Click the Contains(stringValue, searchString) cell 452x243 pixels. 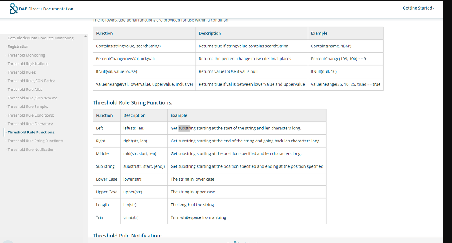click(x=144, y=46)
